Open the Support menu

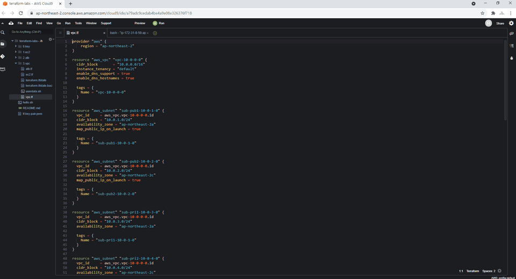tap(106, 23)
